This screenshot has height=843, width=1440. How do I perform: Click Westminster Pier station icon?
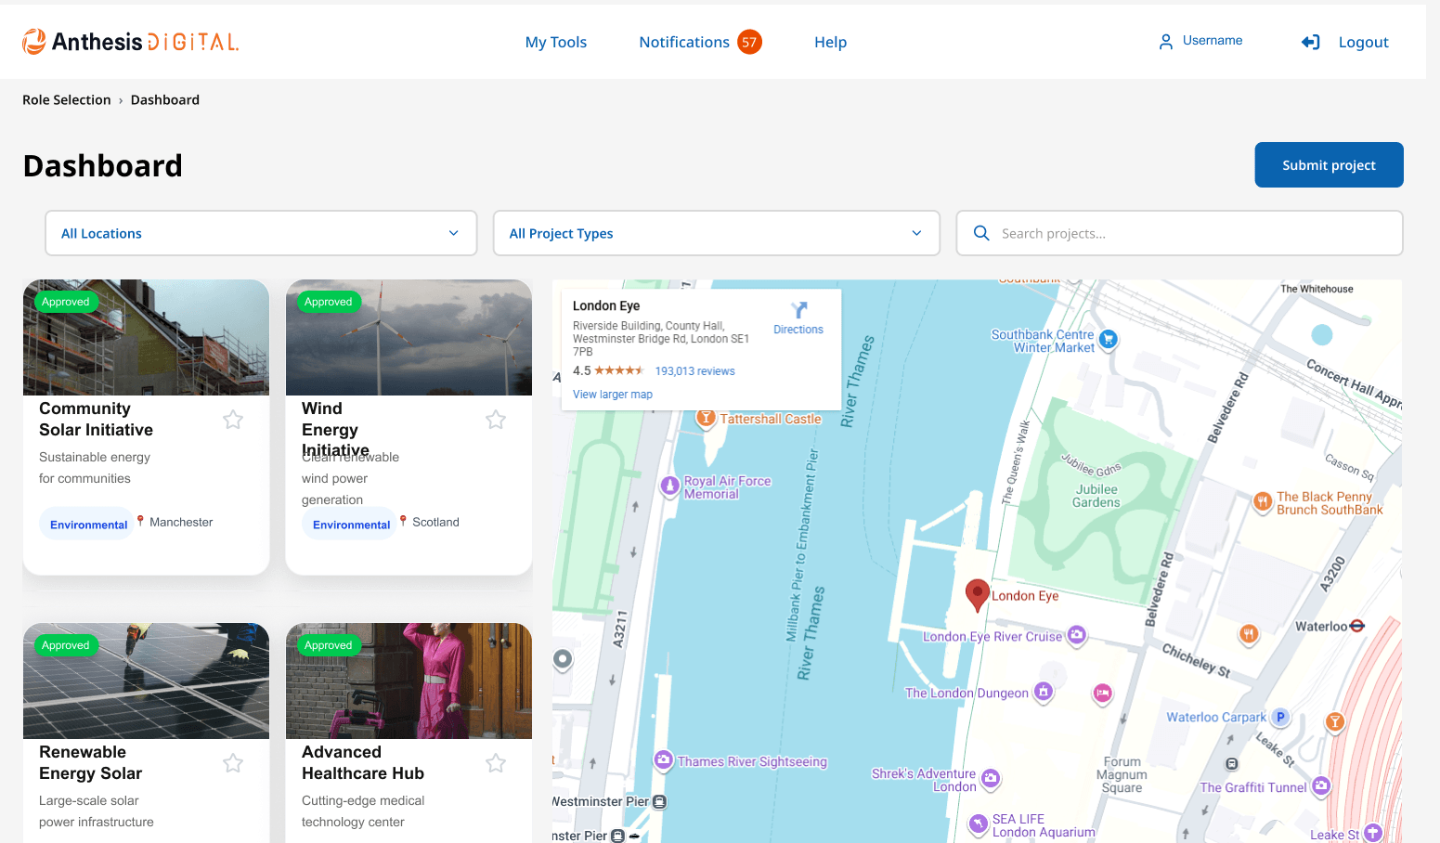tap(659, 801)
